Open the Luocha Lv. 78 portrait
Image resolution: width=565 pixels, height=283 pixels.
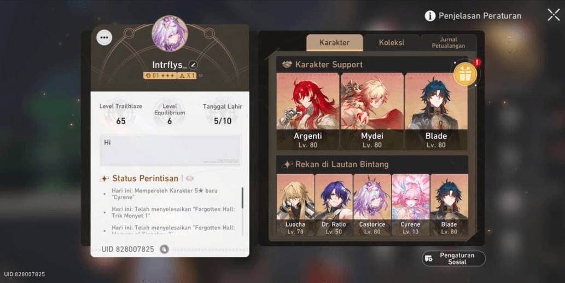295,205
